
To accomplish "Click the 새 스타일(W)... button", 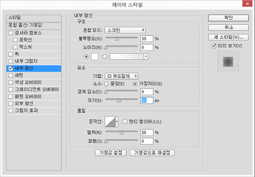I will [228, 37].
